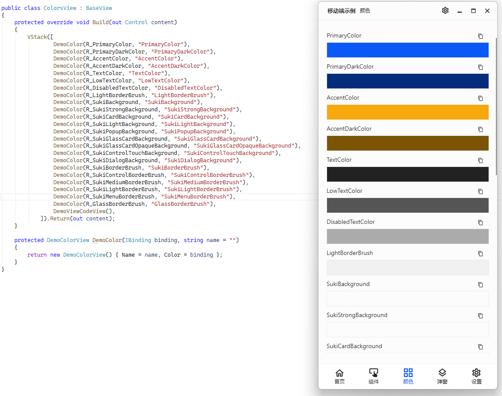Click the navy PrimaryDarkColor swatch

pyautogui.click(x=407, y=81)
